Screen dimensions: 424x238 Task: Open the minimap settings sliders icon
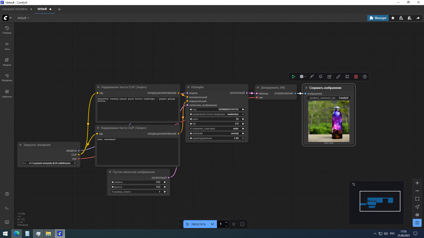pyautogui.click(x=354, y=184)
